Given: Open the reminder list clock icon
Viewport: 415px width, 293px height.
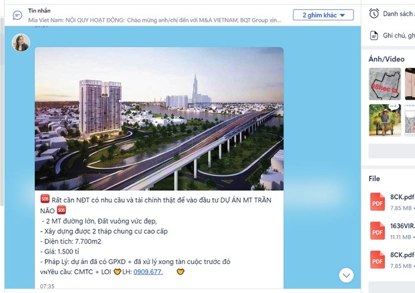Looking at the screenshot, I should [374, 13].
